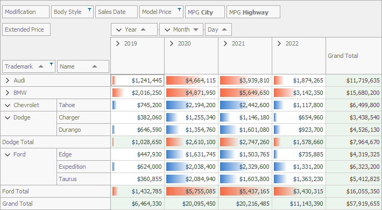The image size is (382, 210).
Task: Toggle sort arrow on Name field
Action: (x=95, y=66)
